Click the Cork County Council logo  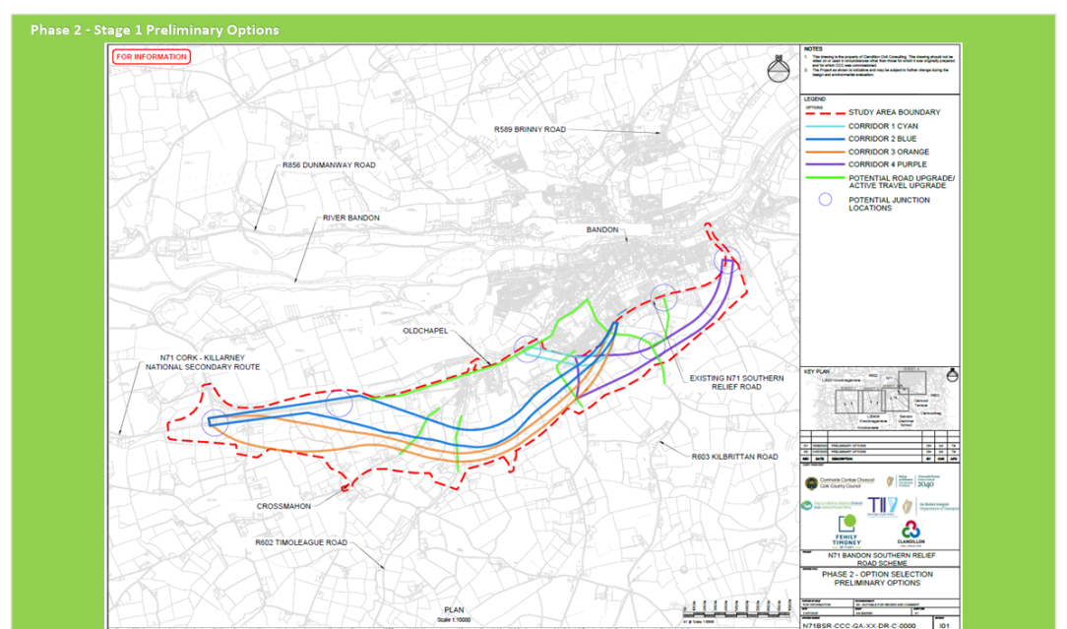click(841, 483)
